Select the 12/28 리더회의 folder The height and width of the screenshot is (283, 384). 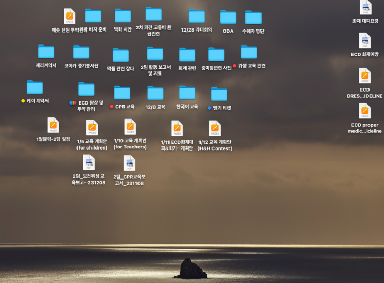click(196, 16)
